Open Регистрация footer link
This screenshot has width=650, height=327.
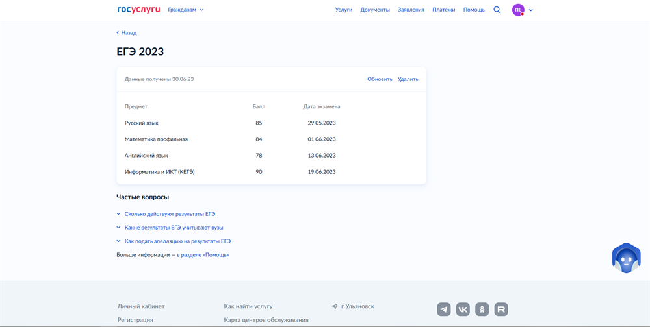tap(135, 320)
